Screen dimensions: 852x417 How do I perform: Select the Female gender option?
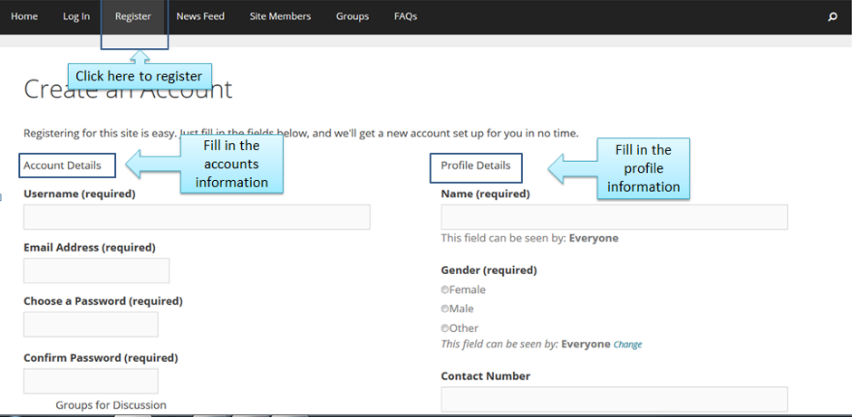pos(445,290)
